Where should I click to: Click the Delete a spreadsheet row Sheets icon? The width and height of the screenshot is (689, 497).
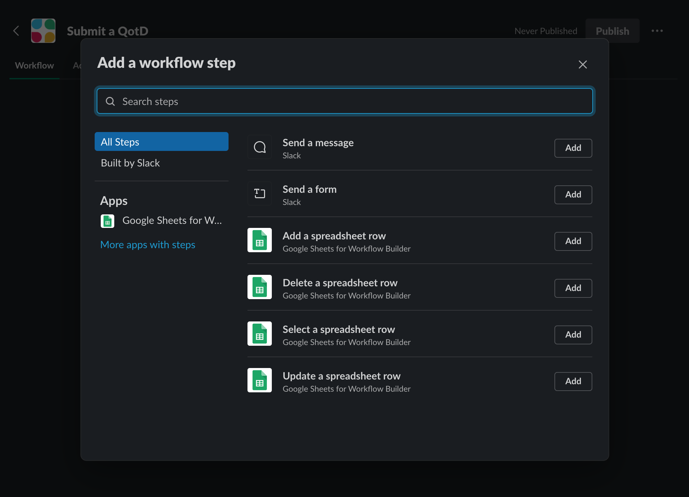tap(260, 287)
